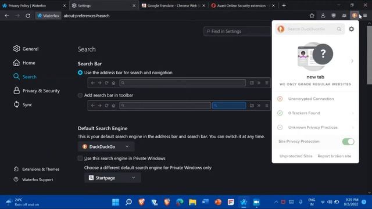This screenshot has height=209, width=372.
Task: Click the Waterfox identity badge in the address bar
Action: pyautogui.click(x=48, y=16)
